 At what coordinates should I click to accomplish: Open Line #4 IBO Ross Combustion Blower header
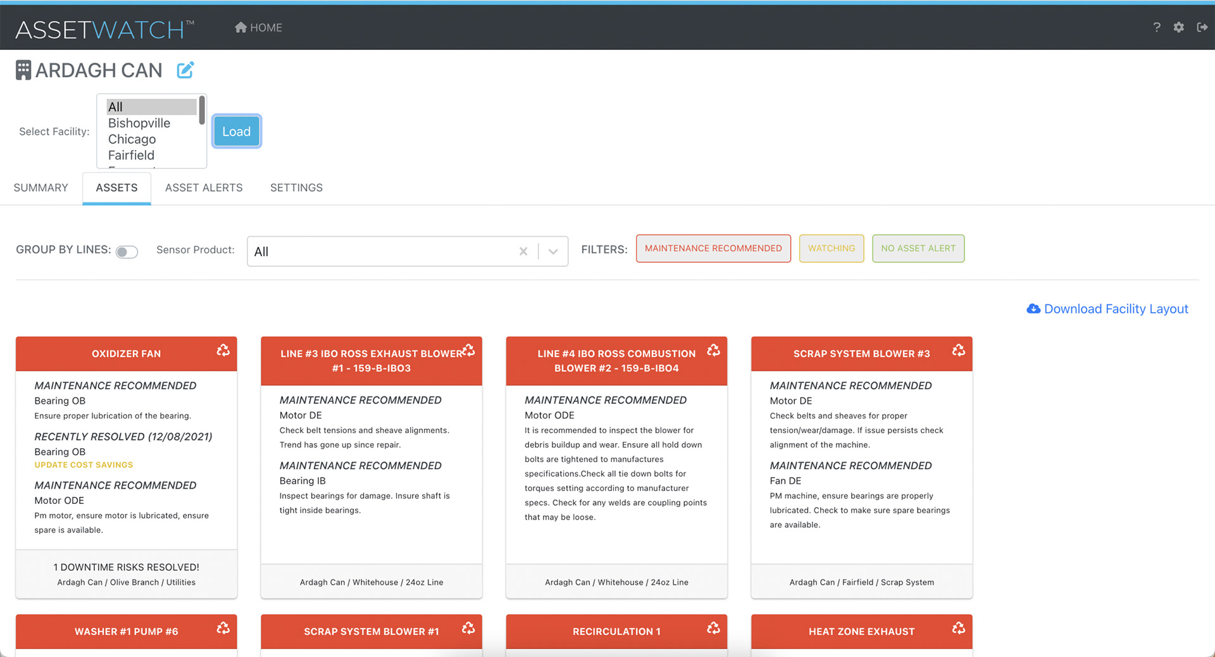[x=616, y=361]
